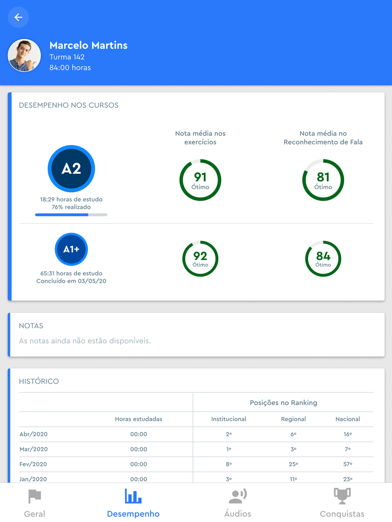Open the Conquistas trophy icon
This screenshot has height=522, width=392.
(342, 496)
